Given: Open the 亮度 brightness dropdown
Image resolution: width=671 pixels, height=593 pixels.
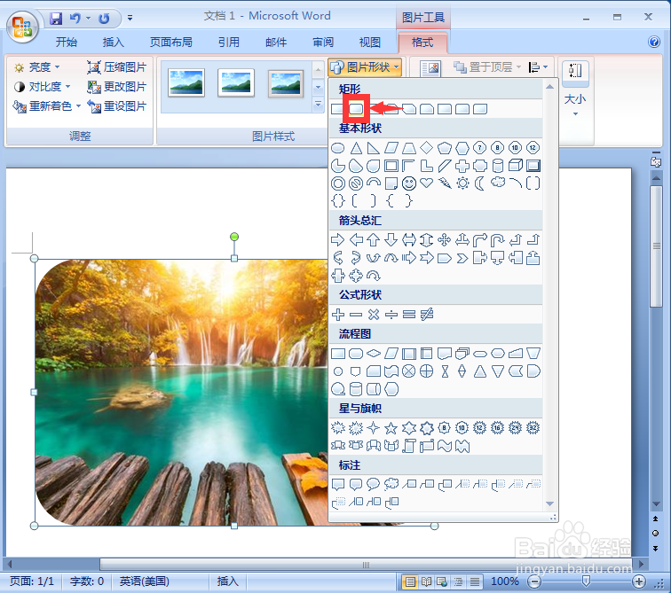Looking at the screenshot, I should (x=36, y=67).
